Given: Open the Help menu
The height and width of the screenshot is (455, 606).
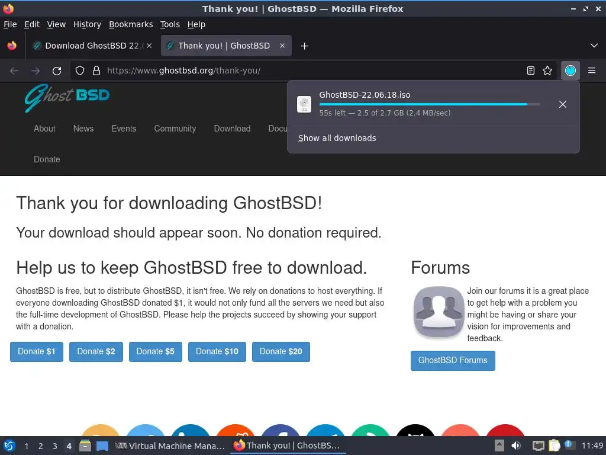Looking at the screenshot, I should (196, 24).
